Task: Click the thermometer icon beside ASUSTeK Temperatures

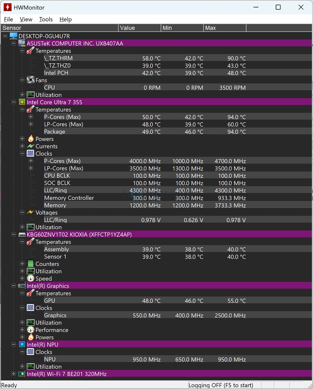Action: click(x=30, y=51)
